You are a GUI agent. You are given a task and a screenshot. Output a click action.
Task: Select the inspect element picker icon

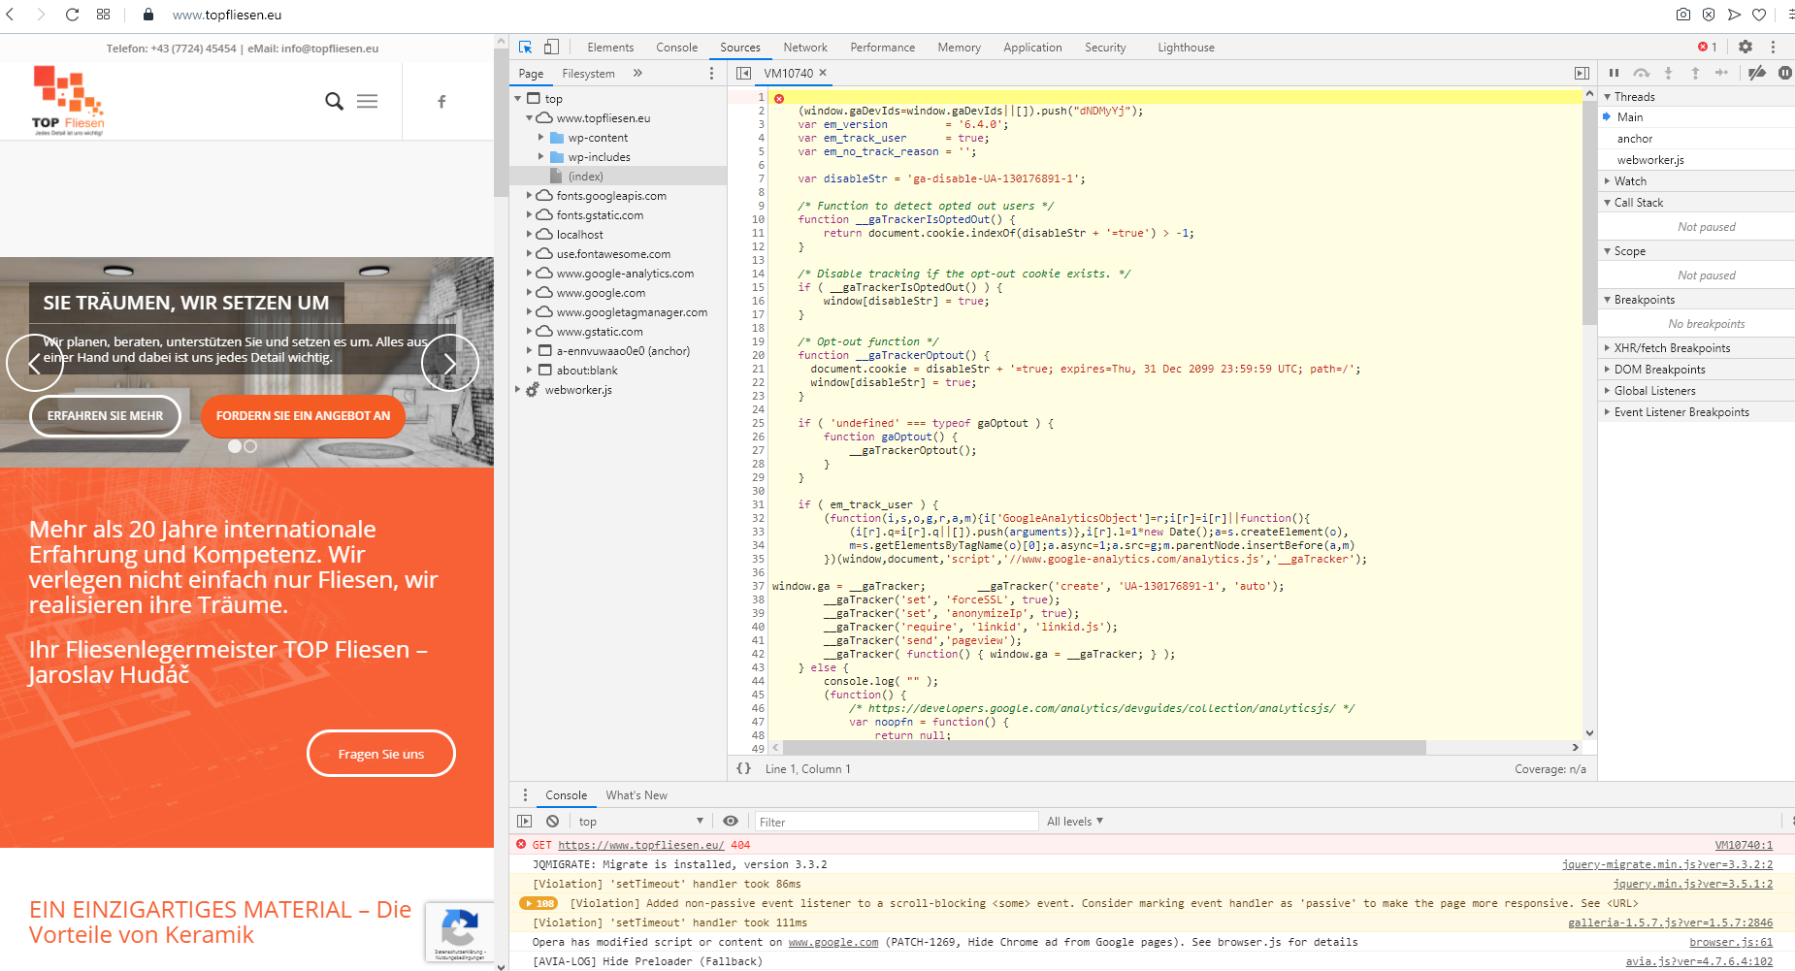pyautogui.click(x=526, y=47)
